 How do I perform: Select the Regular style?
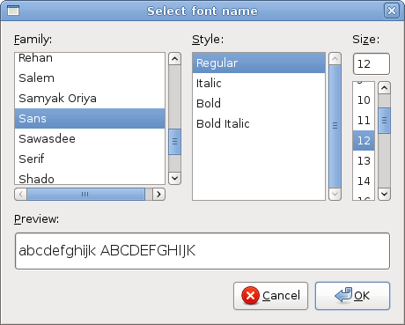pyautogui.click(x=259, y=63)
